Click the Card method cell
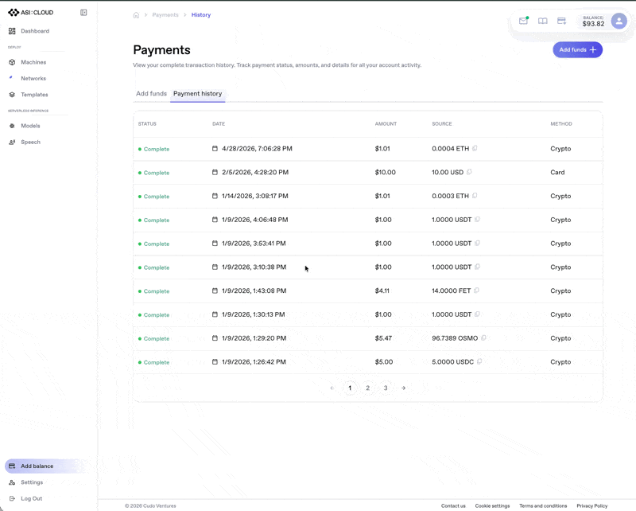 557,172
